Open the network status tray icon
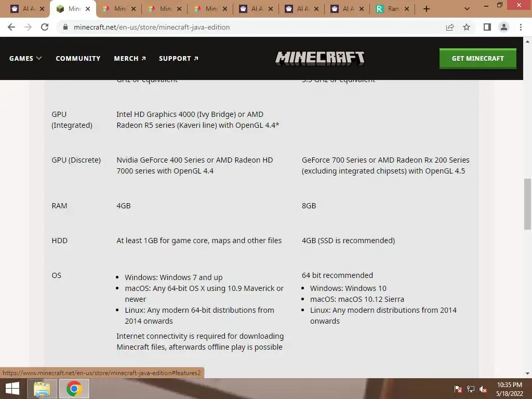 (471, 389)
